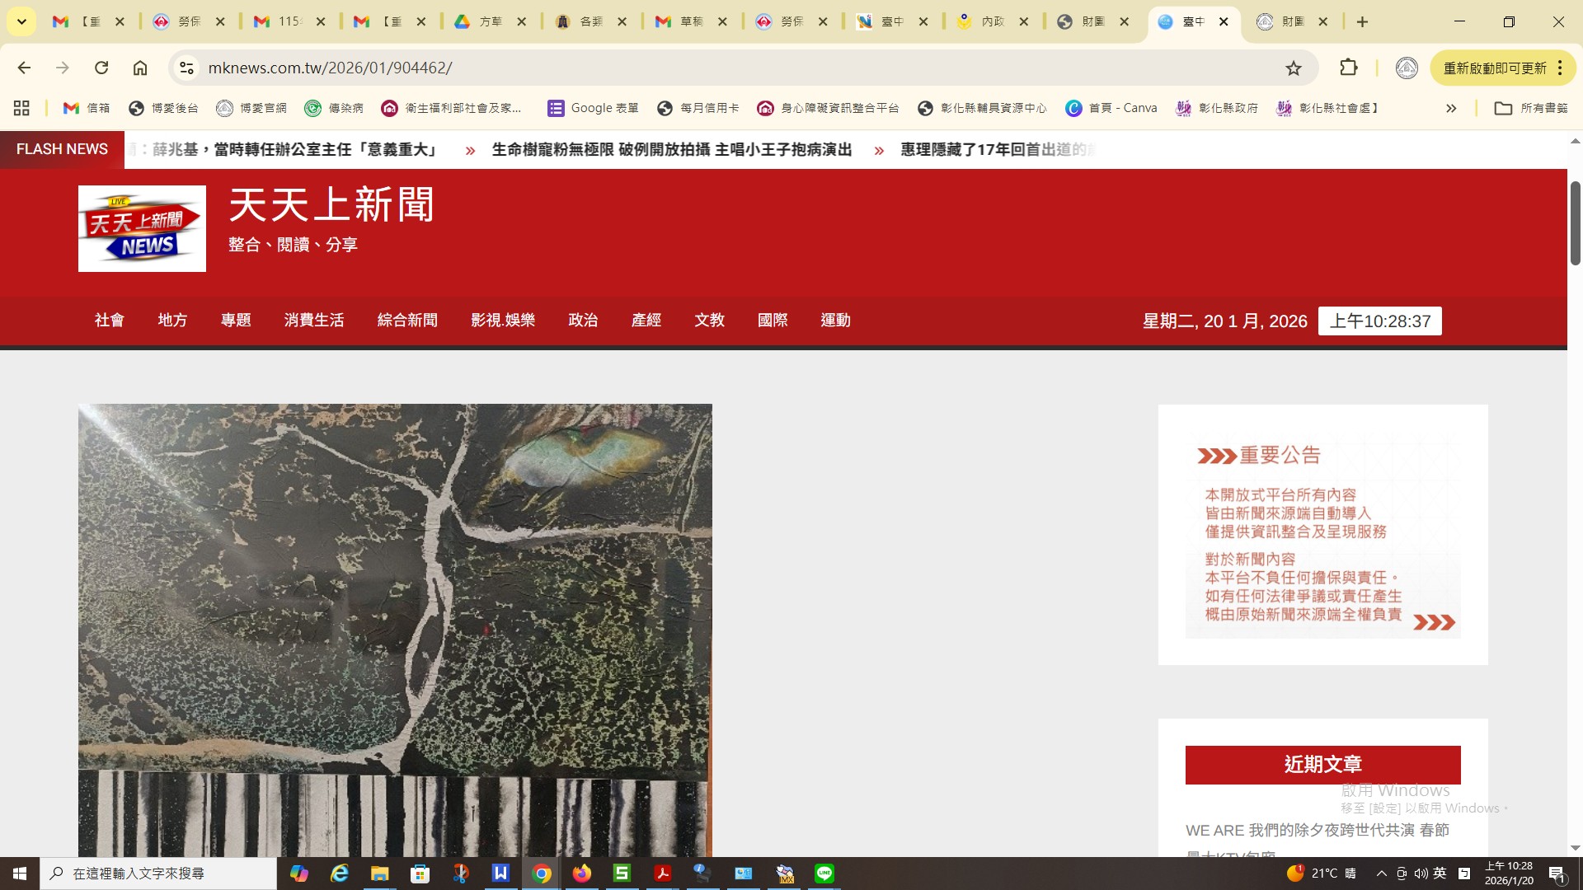Click the 天天上新聞 NEWS logo image
The image size is (1583, 890).
pos(142,228)
